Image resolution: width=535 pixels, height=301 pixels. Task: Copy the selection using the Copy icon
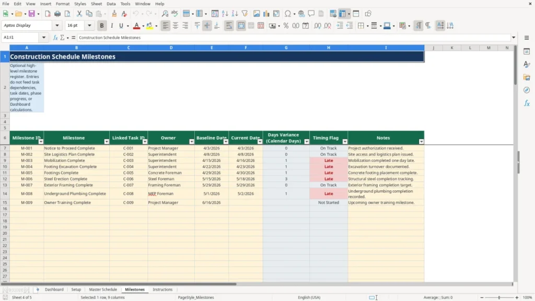(89, 14)
